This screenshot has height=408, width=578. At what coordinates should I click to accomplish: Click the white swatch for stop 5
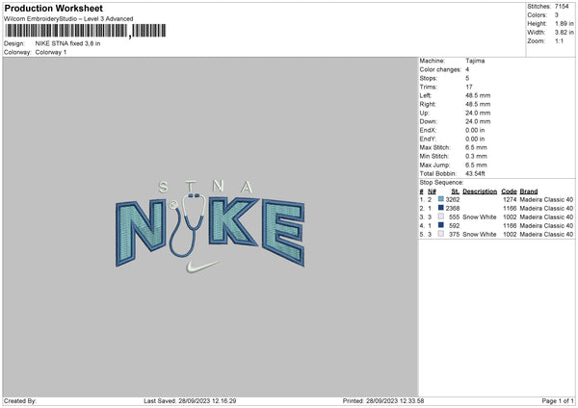(441, 234)
